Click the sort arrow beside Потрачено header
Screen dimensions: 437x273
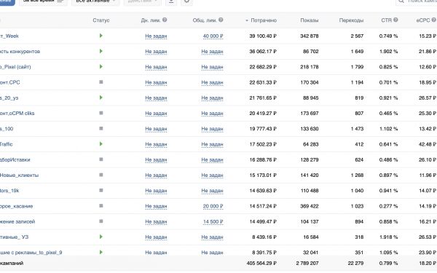[247, 20]
